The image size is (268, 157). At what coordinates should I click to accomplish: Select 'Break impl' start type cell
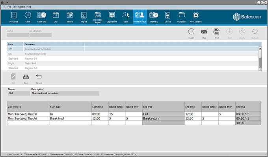pos(70,118)
